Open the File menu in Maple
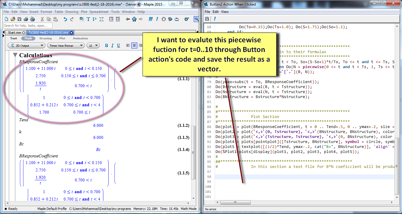The image size is (402, 214). point(6,12)
